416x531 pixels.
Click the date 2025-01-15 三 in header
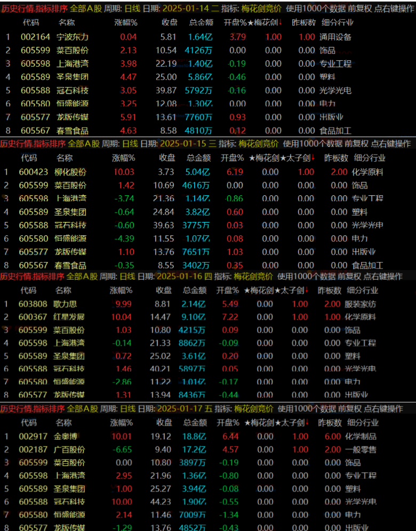click(188, 144)
